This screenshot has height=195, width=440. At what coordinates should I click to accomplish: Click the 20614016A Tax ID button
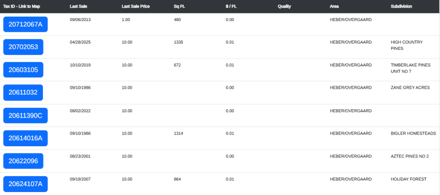(x=25, y=138)
